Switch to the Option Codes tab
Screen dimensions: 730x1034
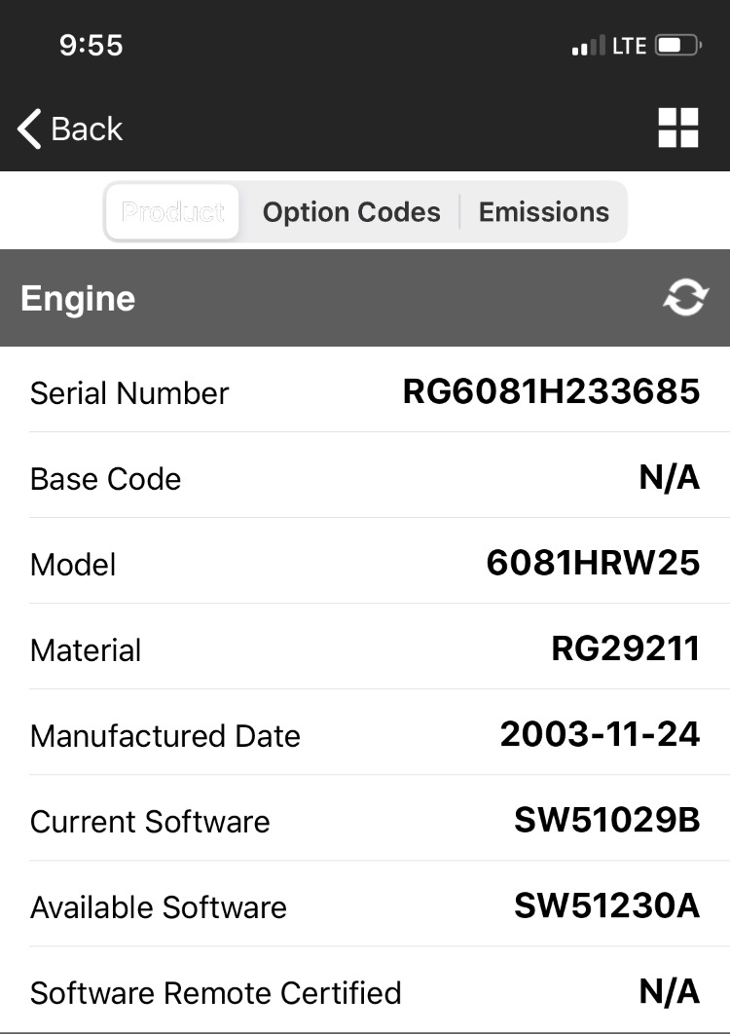click(351, 211)
